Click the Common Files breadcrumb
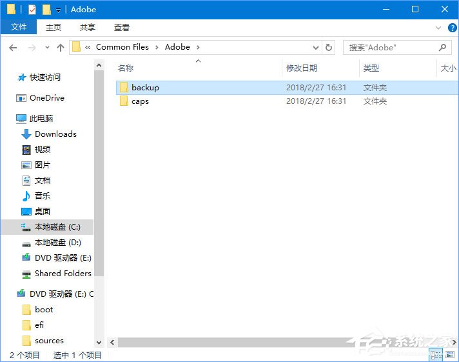This screenshot has width=459, height=362. (x=122, y=47)
